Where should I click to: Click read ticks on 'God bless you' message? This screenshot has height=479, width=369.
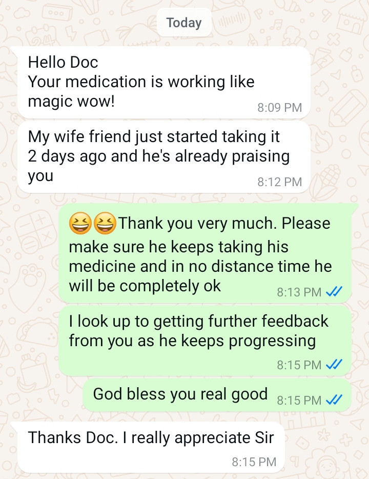334,400
